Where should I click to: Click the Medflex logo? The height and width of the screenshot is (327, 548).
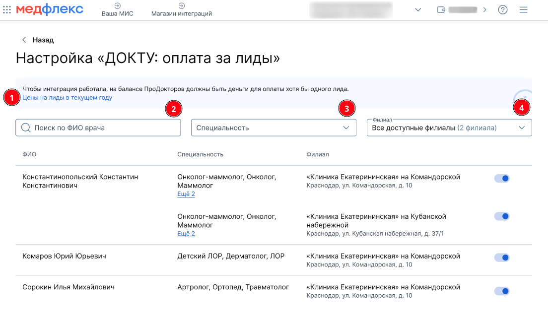tap(50, 9)
